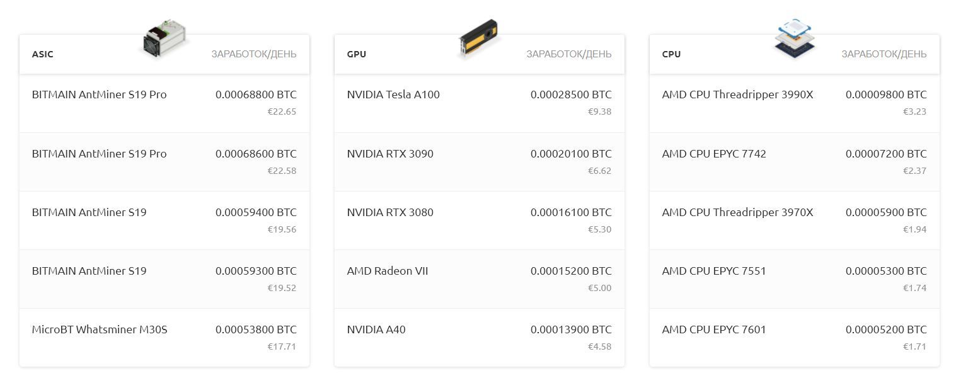Select AMD CPU Threadripper 3990X

[x=795, y=103]
